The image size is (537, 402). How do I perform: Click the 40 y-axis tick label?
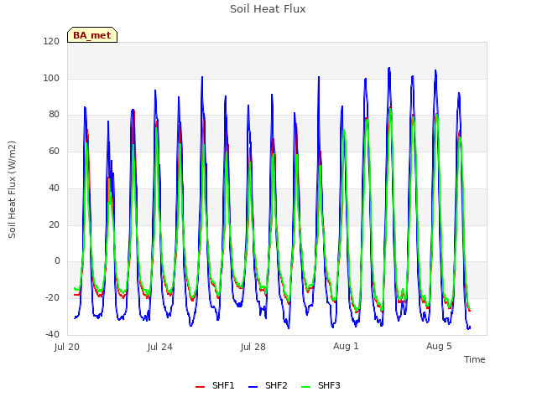54,188
